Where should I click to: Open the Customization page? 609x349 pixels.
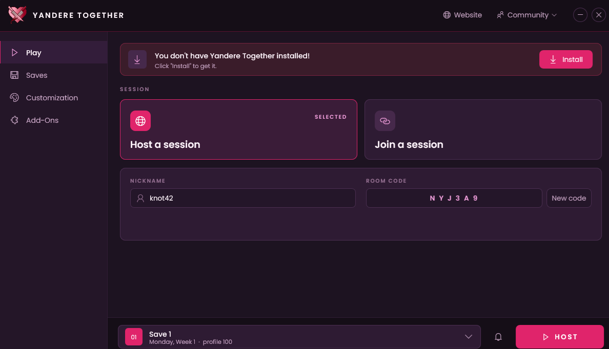[x=54, y=97]
